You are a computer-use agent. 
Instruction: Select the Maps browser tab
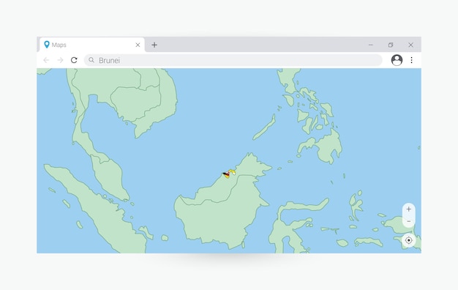click(92, 45)
